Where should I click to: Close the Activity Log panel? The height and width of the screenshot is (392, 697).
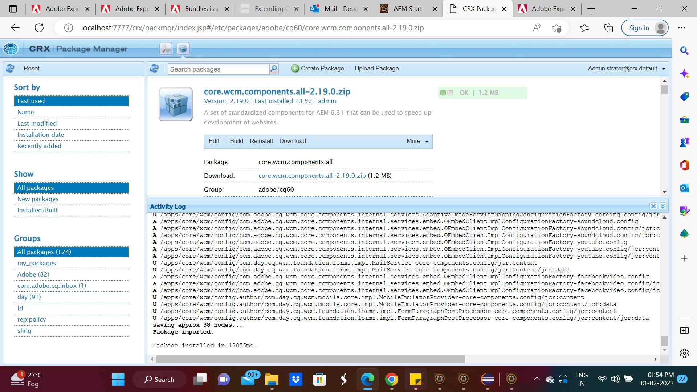653,206
